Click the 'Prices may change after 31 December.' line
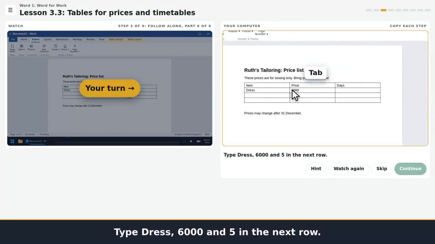 [x=273, y=113]
